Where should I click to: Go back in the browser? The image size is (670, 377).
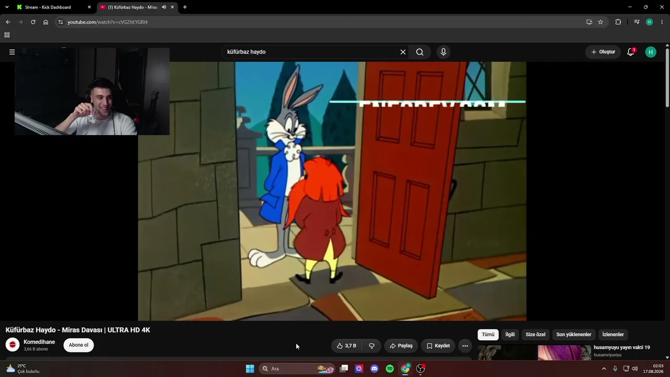point(8,22)
